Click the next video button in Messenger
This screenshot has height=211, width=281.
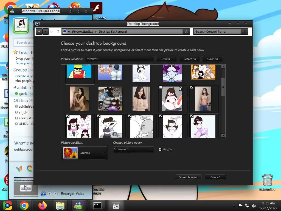[55, 194]
